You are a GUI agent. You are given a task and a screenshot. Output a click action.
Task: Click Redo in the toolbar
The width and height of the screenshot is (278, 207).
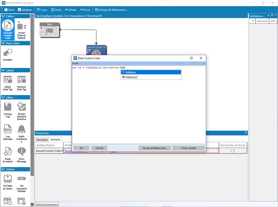(x=85, y=10)
